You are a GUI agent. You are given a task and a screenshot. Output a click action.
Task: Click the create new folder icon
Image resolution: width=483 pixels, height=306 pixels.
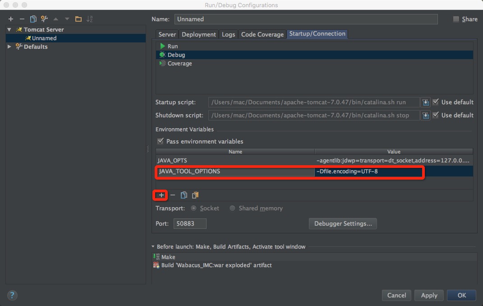coord(78,19)
